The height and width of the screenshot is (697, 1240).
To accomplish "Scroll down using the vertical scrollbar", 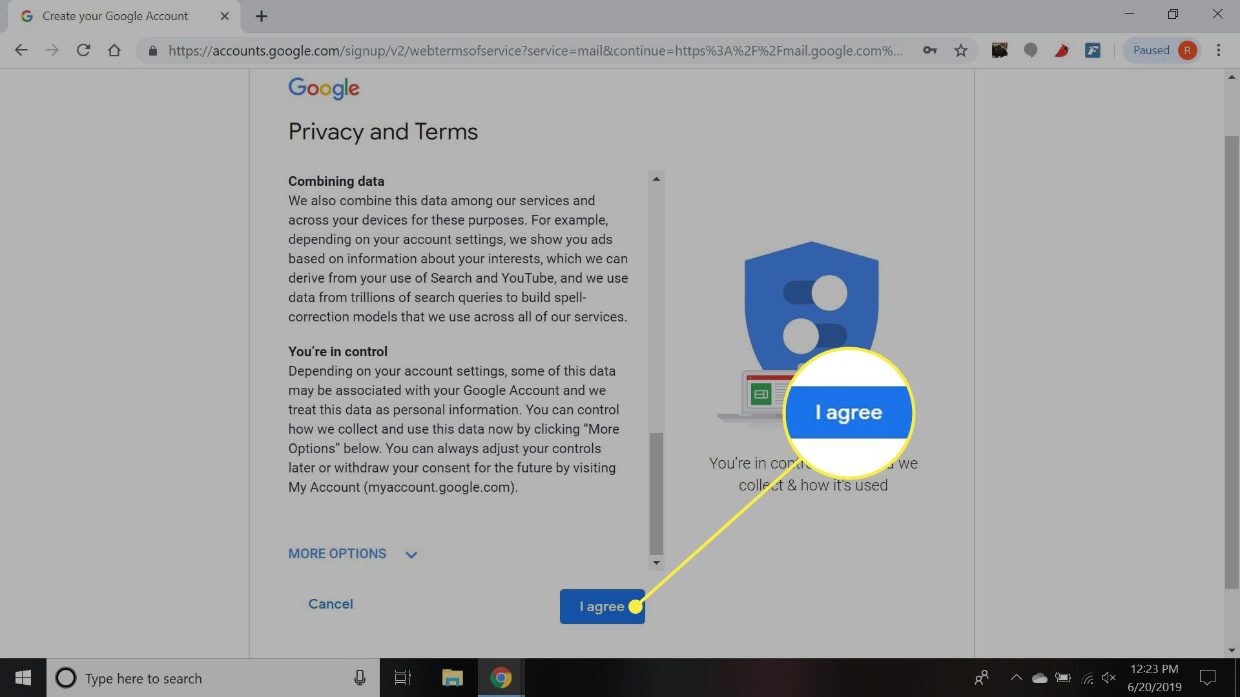I will pyautogui.click(x=657, y=561).
